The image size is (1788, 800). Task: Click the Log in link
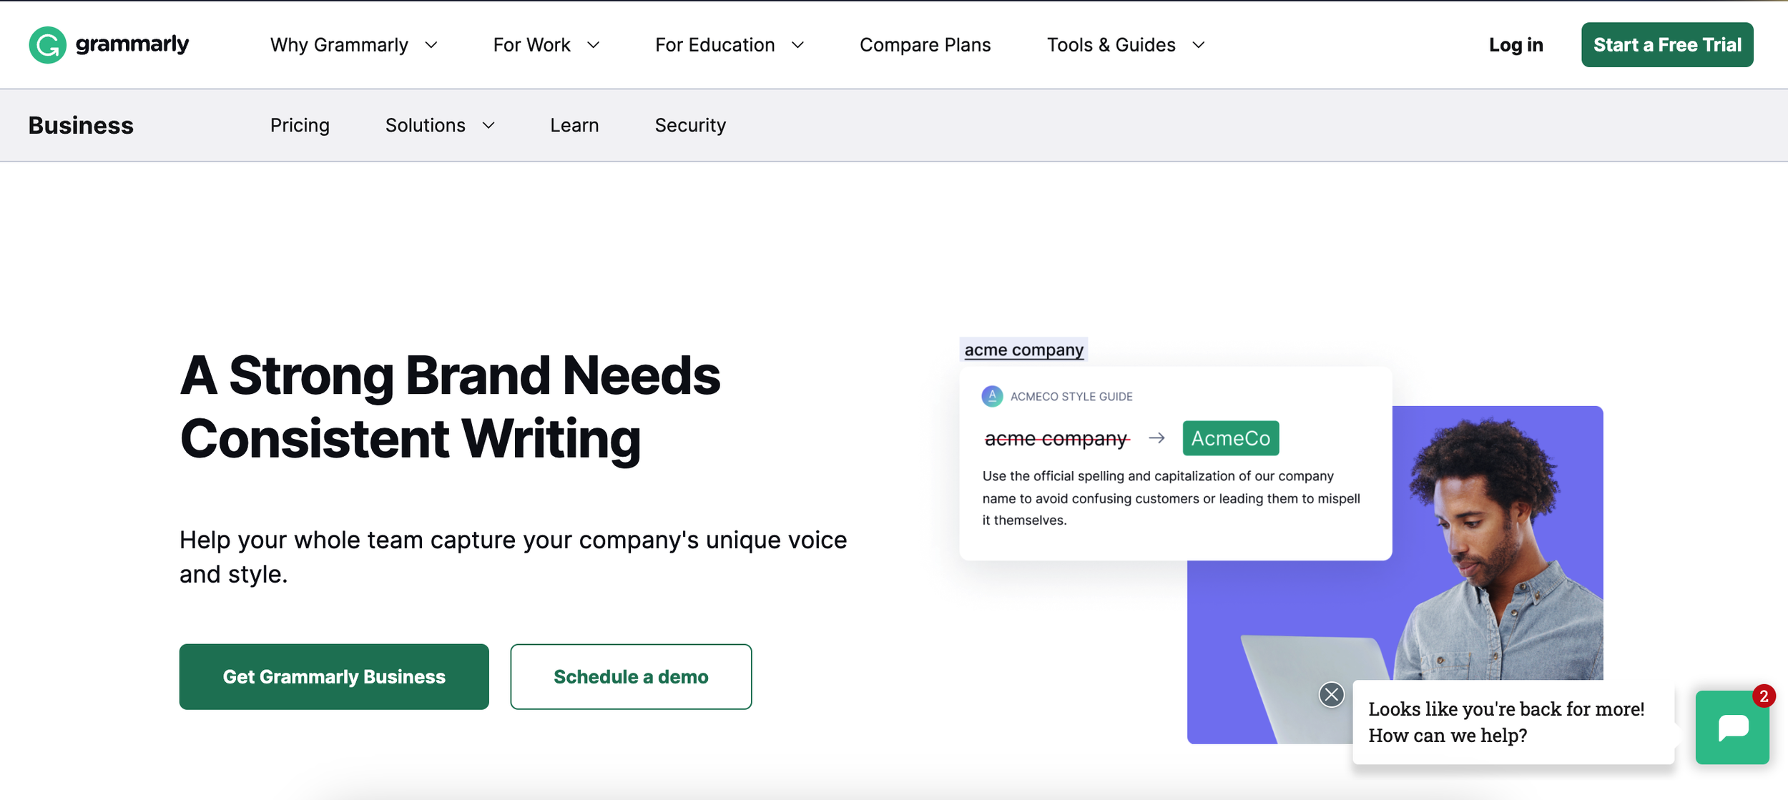pos(1516,45)
